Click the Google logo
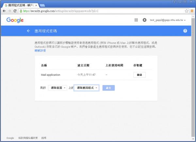The width and height of the screenshot is (196, 142). pos(15,20)
